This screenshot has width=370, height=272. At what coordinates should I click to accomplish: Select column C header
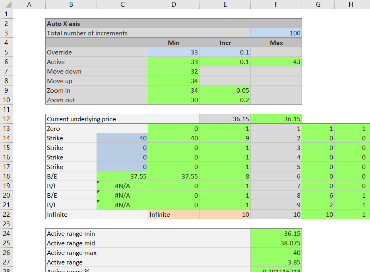click(122, 4)
